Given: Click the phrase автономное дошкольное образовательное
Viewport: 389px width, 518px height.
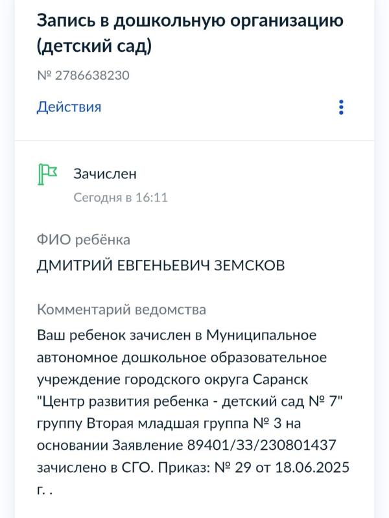Looking at the screenshot, I should click(182, 357).
